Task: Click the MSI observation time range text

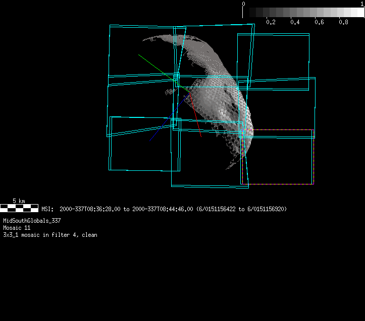Action: [164, 209]
